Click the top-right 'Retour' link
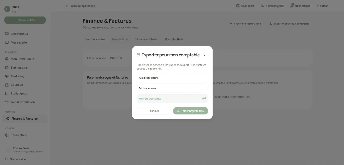This screenshot has height=165, width=344. (x=322, y=6)
